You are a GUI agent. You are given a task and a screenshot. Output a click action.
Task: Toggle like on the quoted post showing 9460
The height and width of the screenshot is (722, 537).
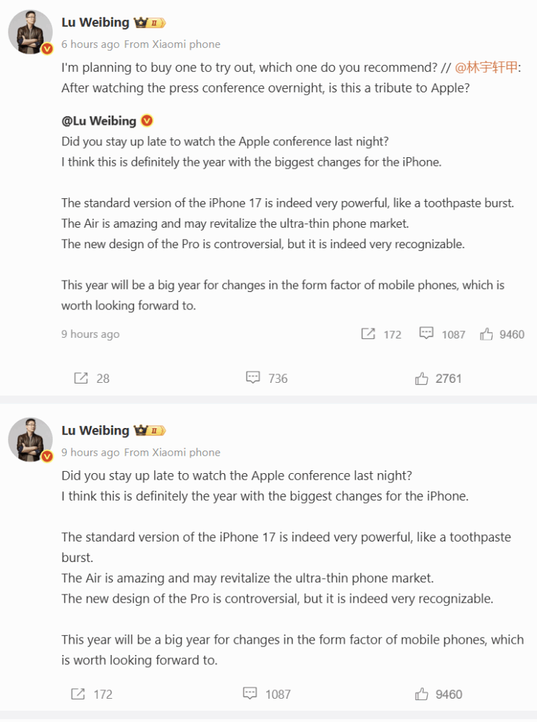(486, 334)
